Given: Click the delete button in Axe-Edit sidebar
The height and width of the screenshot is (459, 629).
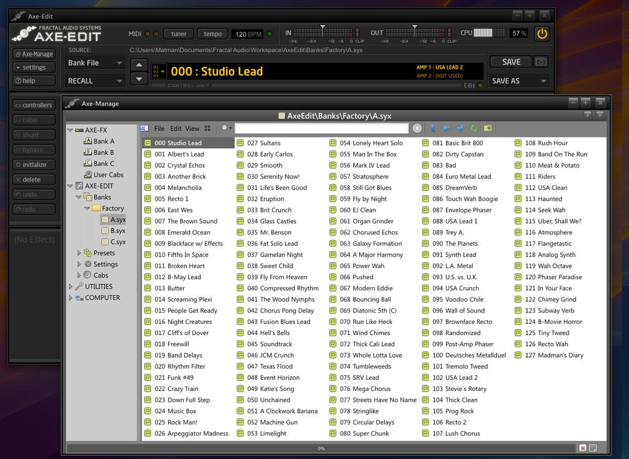Looking at the screenshot, I should pos(34,180).
